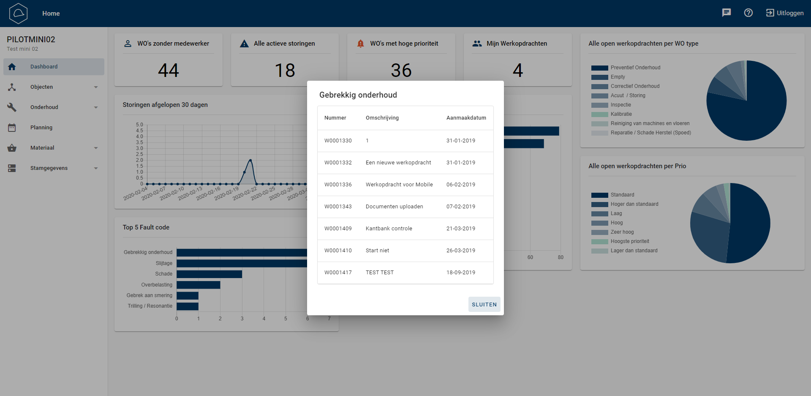This screenshot has width=811, height=396.
Task: Expand the Objecten submenu arrow
Action: (96, 87)
